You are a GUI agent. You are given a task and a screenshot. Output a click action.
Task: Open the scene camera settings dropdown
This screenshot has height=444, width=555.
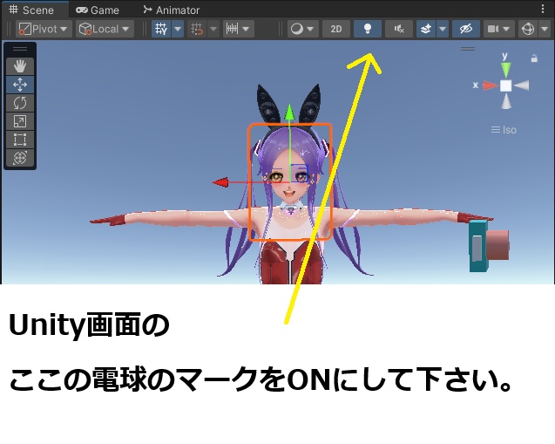(x=498, y=29)
